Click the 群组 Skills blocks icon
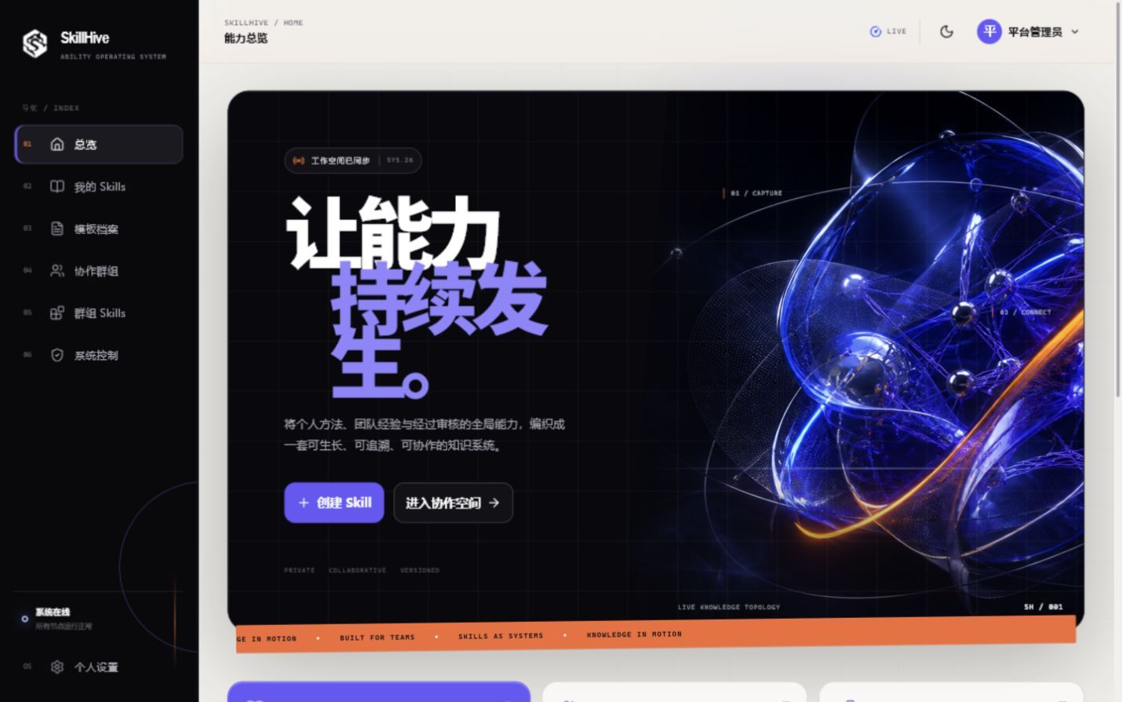This screenshot has width=1122, height=702. click(57, 313)
